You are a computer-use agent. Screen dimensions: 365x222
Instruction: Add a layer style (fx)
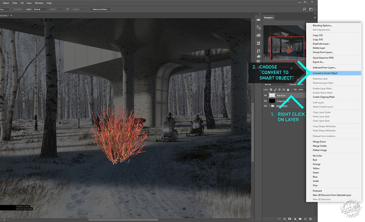(x=284, y=219)
